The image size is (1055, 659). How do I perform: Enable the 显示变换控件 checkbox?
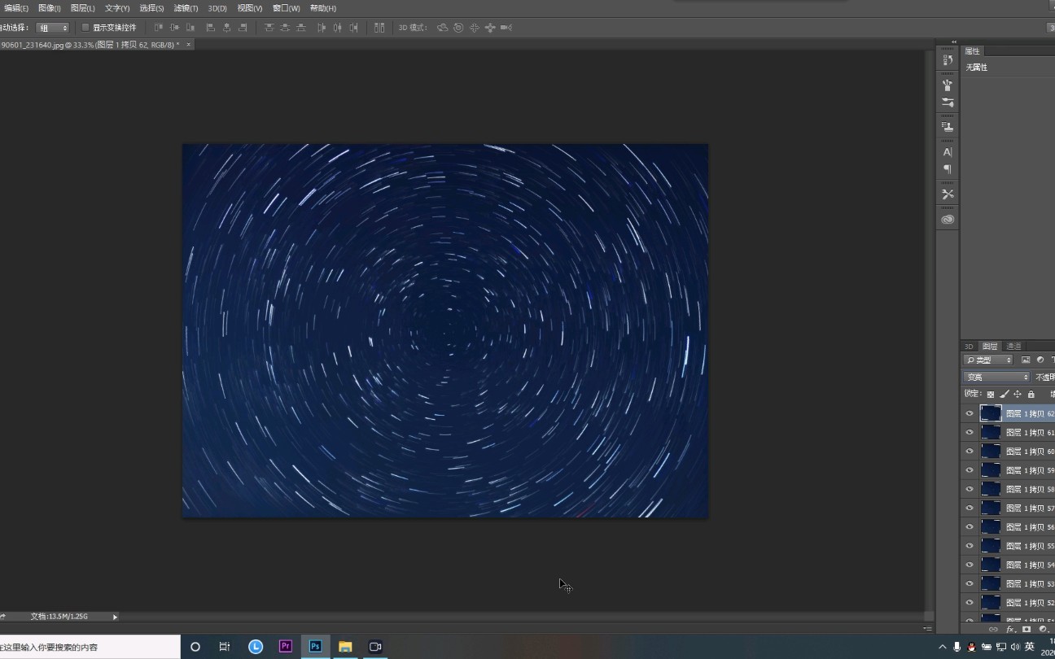pos(85,27)
